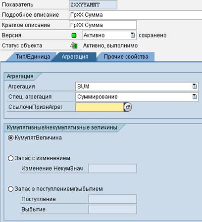Click the Показатель field with ZXXYYAMNT
The height and width of the screenshot is (222, 202).
93,4
